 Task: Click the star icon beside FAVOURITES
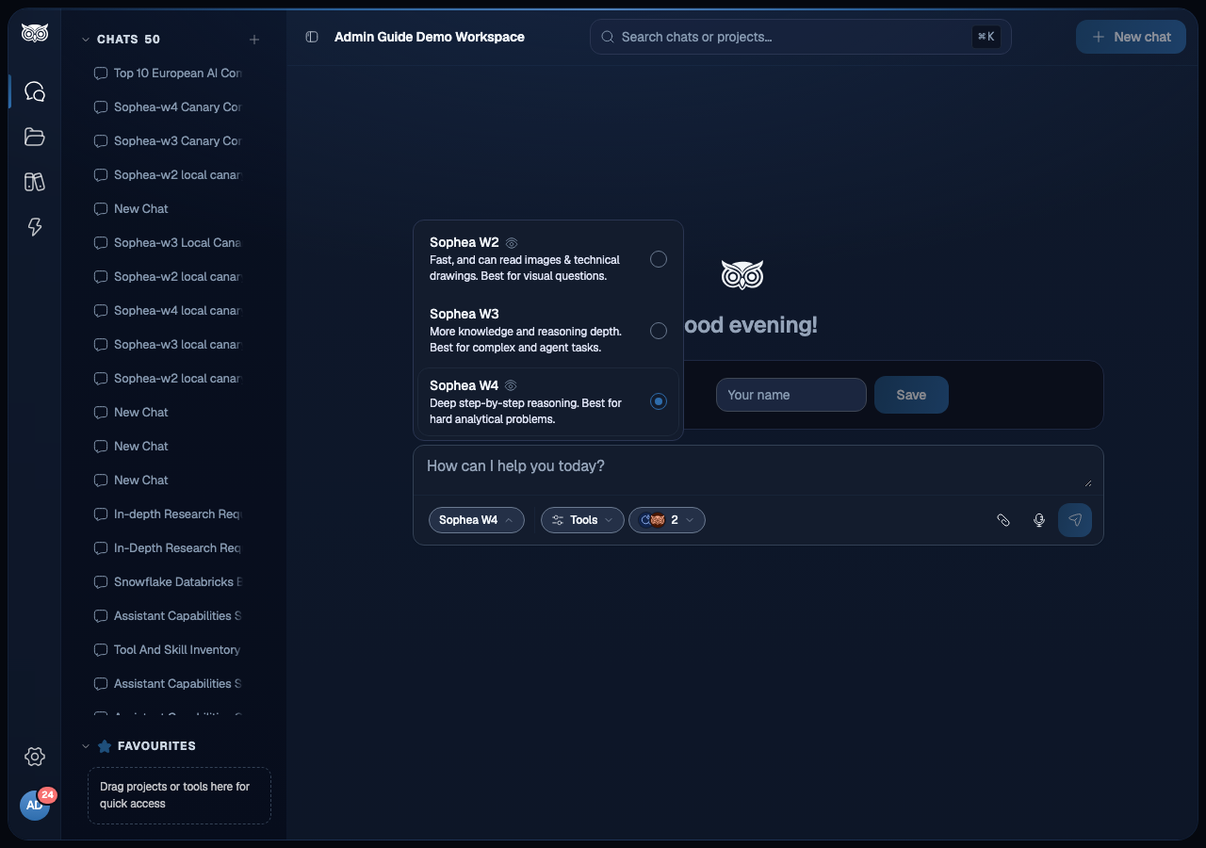(x=105, y=746)
